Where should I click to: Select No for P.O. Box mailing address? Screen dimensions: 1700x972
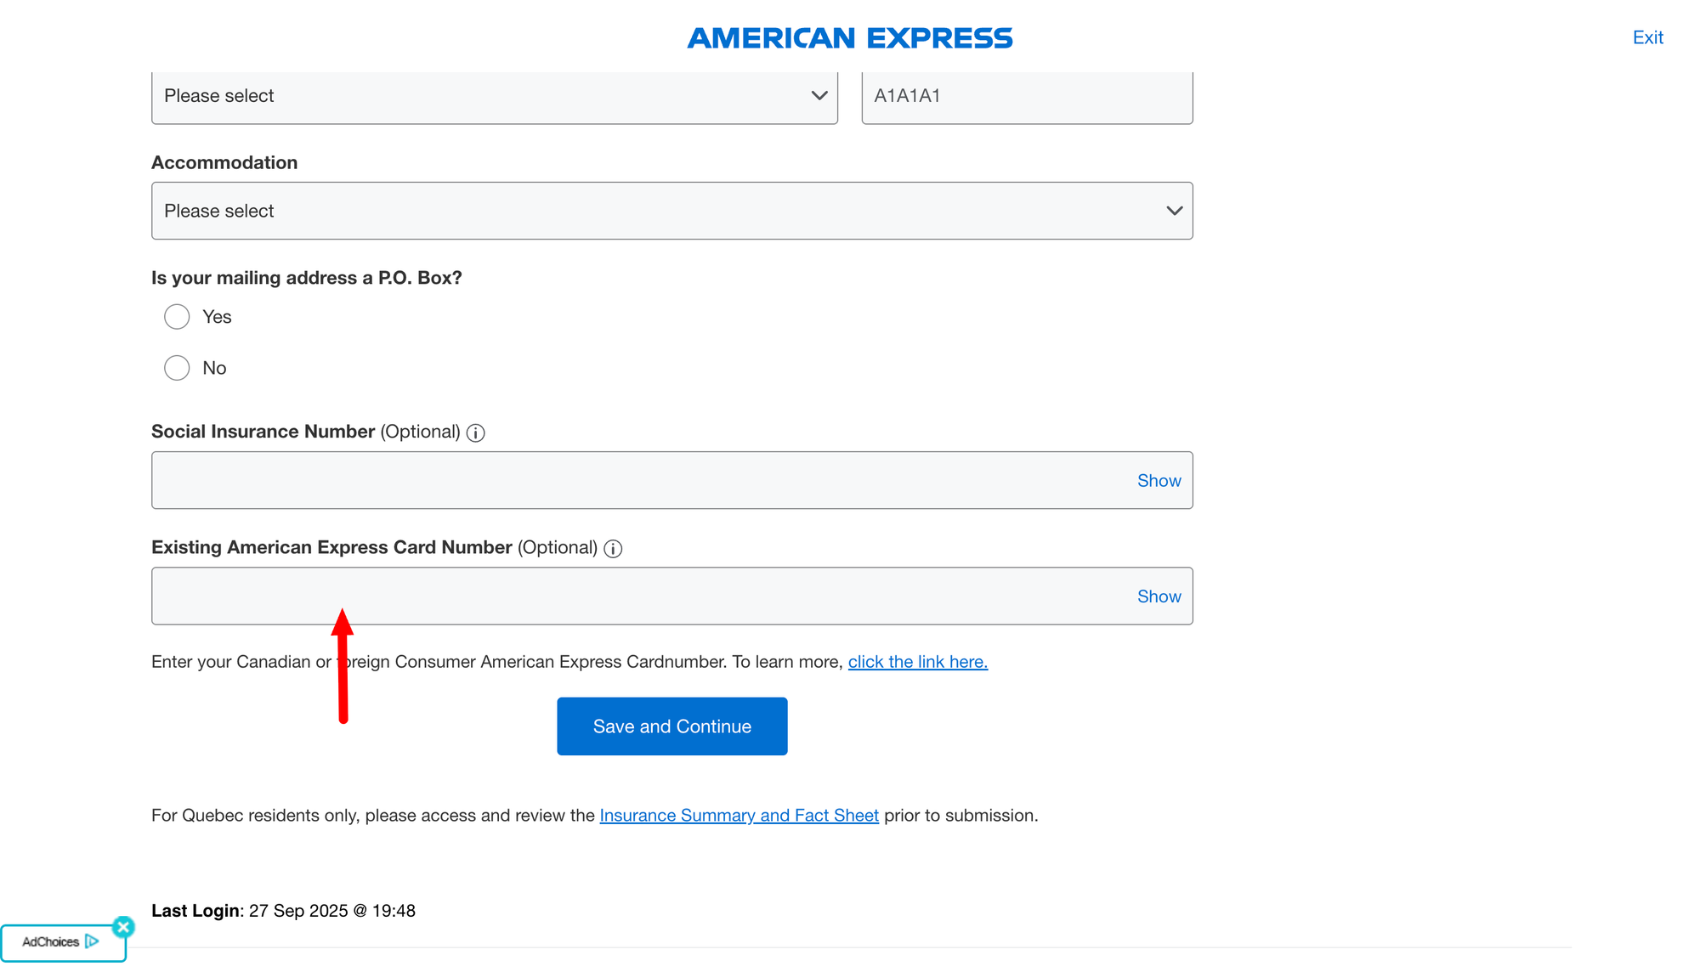tap(177, 368)
